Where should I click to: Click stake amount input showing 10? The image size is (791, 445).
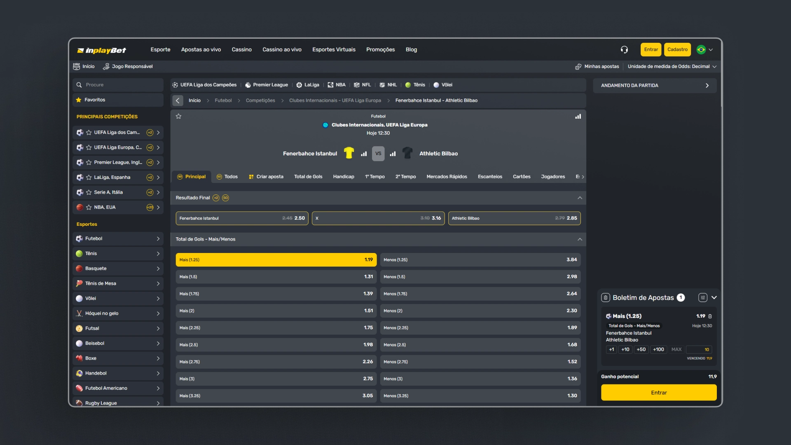(699, 349)
